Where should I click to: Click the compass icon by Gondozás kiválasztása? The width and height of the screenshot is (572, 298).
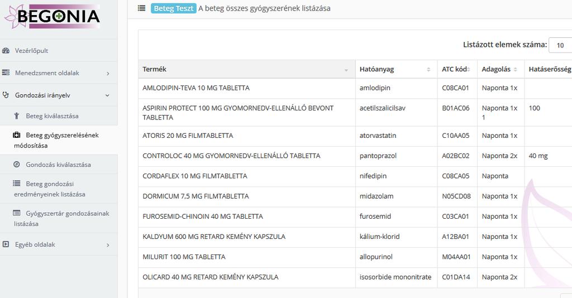17,164
